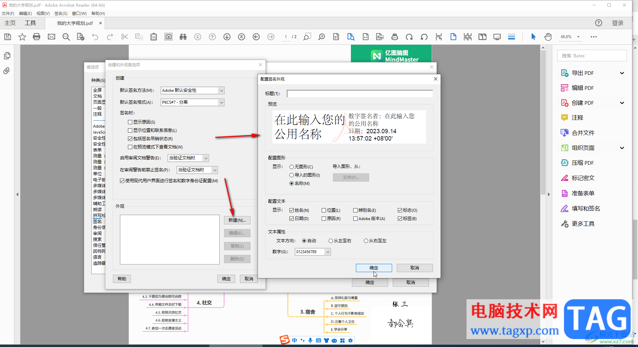
Task: Click the scissors Cut icon
Action: 125,37
